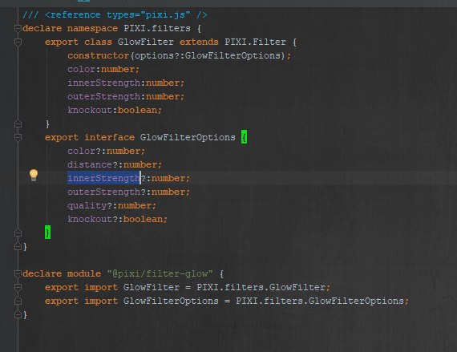Image resolution: width=457 pixels, height=352 pixels.
Task: Fold the 'export import GlowFilterOptions =' line
Action: click(18, 301)
